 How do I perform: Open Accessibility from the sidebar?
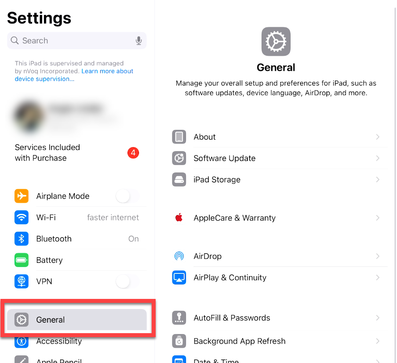pyautogui.click(x=59, y=341)
